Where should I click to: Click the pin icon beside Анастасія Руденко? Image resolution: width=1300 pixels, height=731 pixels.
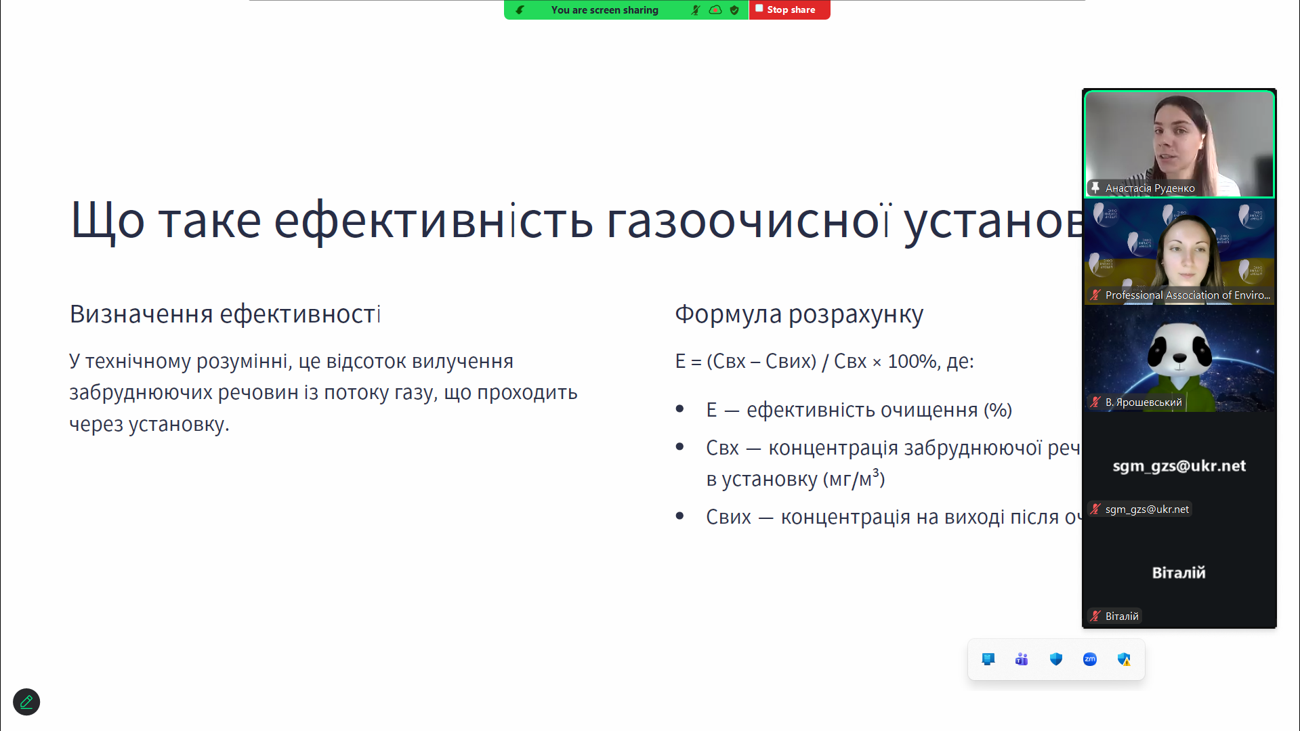[1095, 188]
